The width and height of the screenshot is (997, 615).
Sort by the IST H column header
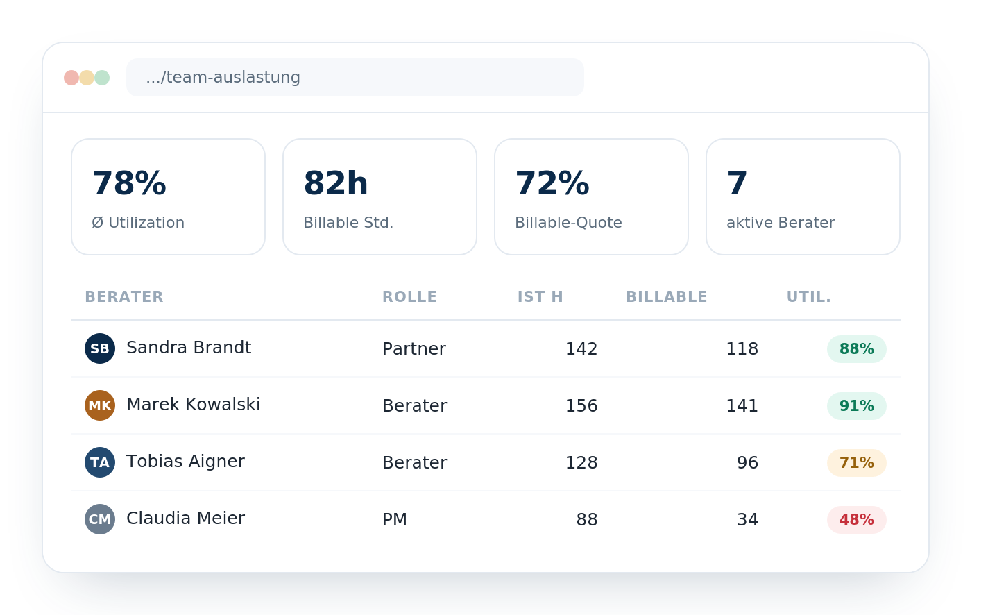point(540,297)
